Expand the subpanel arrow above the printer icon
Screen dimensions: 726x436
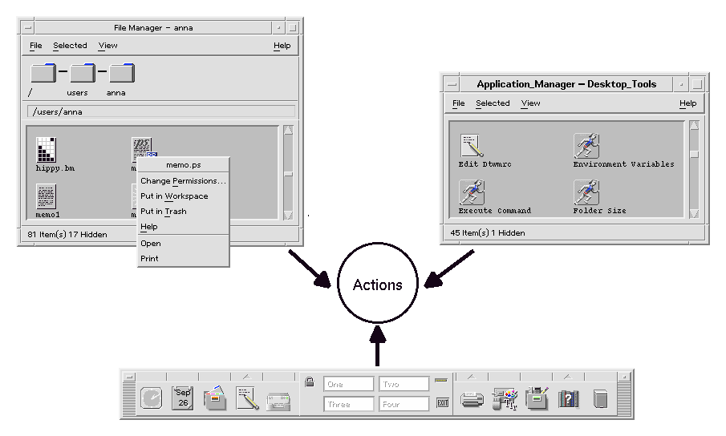[472, 377]
